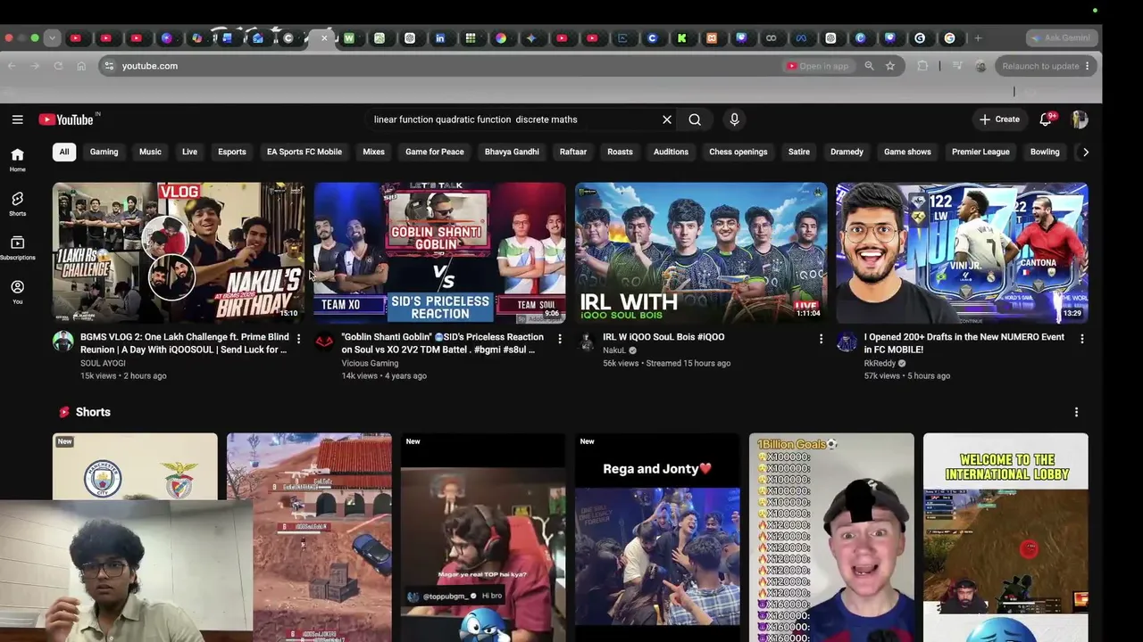Viewport: 1143px width, 642px height.
Task: Click the Ask Gemini button
Action: coord(1061,38)
